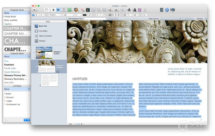Open the Widgets box menu

point(76,10)
